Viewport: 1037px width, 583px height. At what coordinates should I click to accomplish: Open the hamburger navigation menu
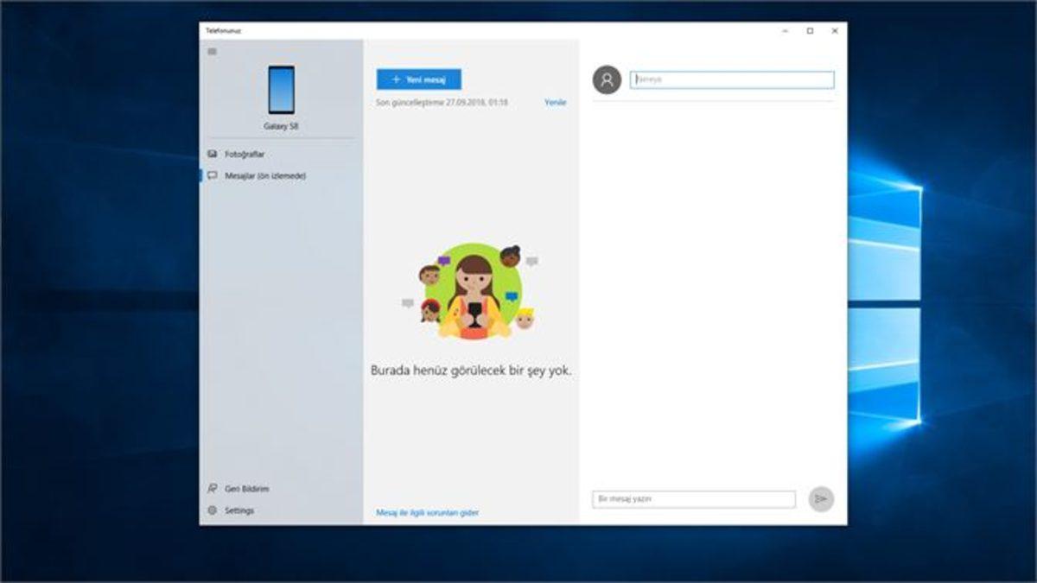pos(210,51)
